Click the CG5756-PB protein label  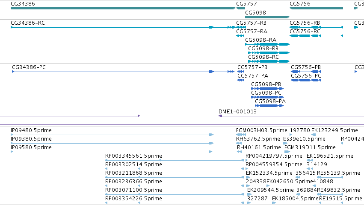pyautogui.click(x=306, y=67)
